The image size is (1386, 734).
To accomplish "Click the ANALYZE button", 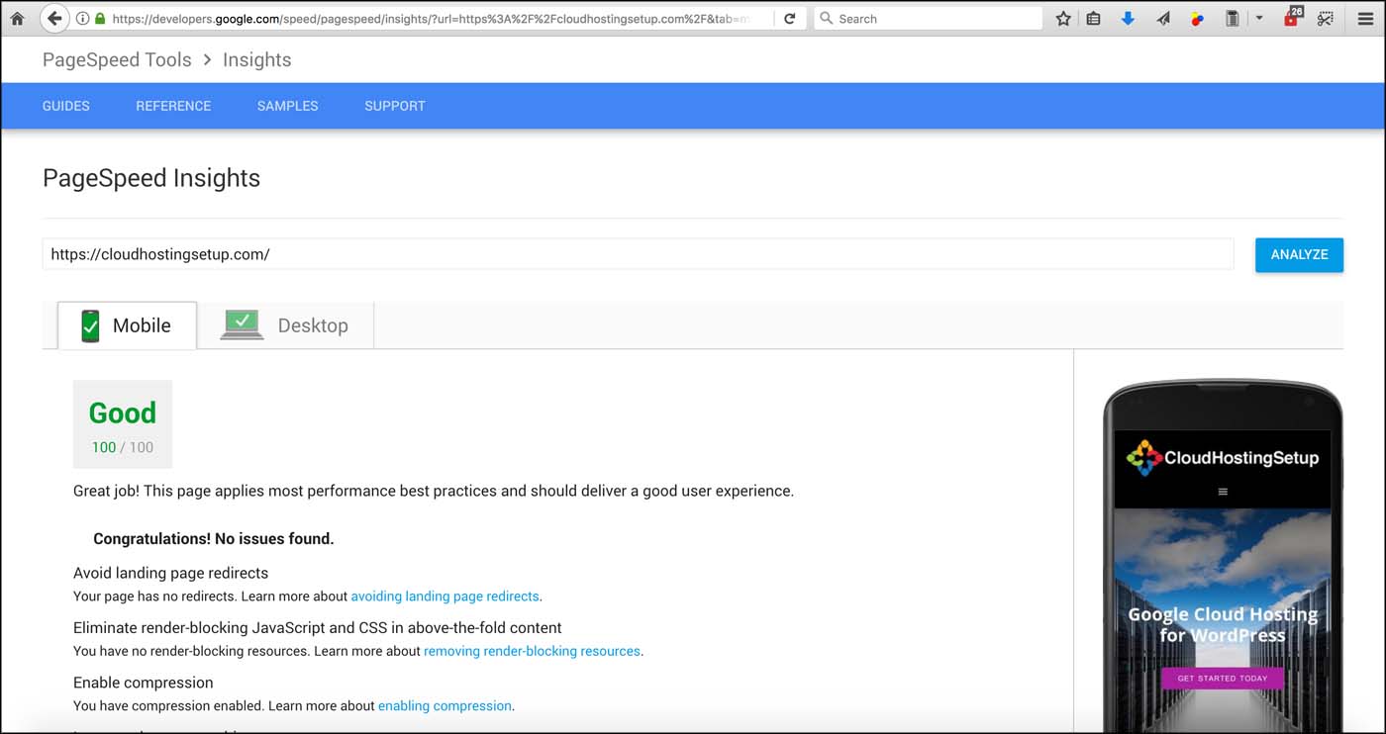I will (1299, 254).
